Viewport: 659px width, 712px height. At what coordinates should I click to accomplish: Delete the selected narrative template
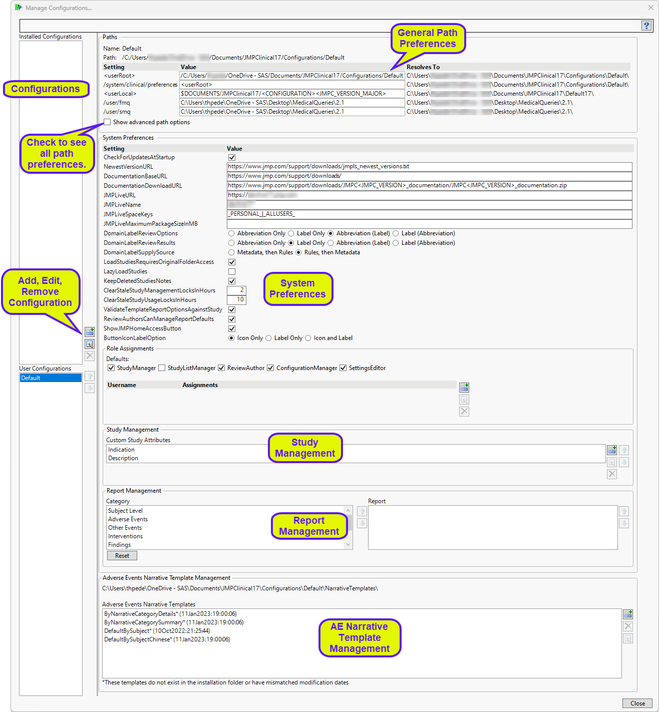tap(628, 626)
